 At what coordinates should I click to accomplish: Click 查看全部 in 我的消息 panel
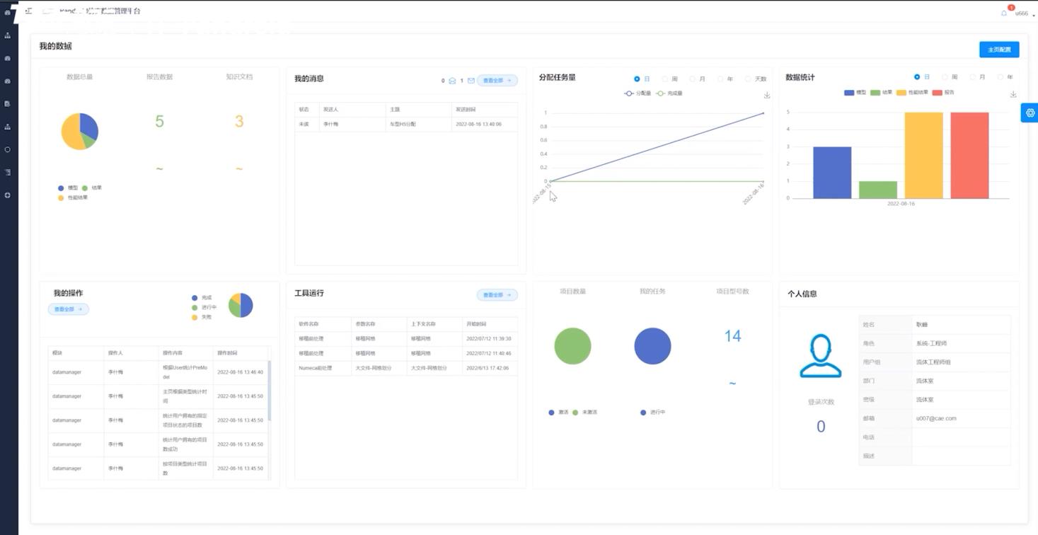[497, 81]
